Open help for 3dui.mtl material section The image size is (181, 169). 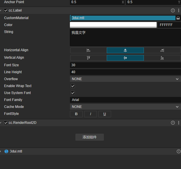pyautogui.click(x=179, y=151)
